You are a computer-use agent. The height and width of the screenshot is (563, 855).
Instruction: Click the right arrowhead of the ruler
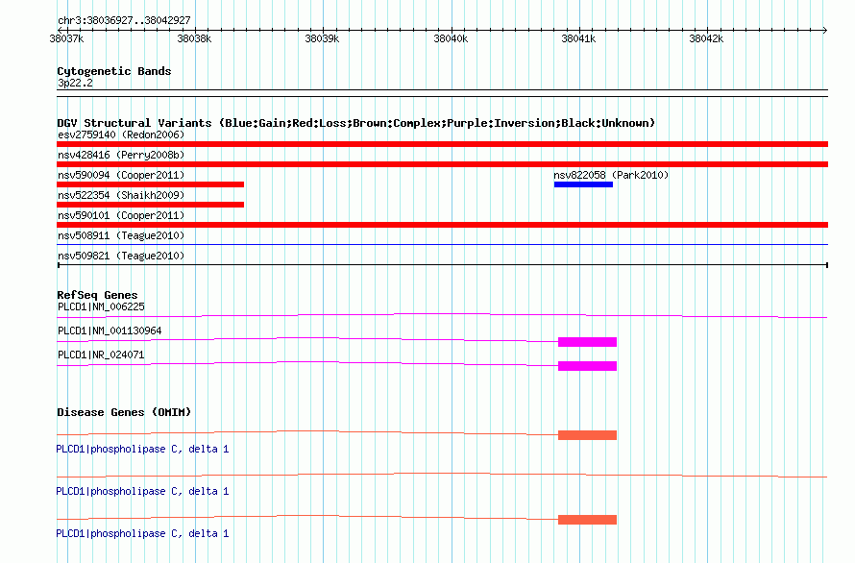(825, 30)
